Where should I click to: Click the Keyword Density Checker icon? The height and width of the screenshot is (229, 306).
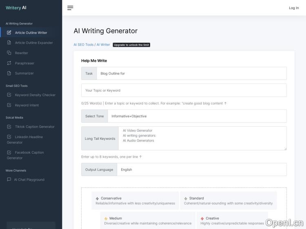click(x=9, y=95)
